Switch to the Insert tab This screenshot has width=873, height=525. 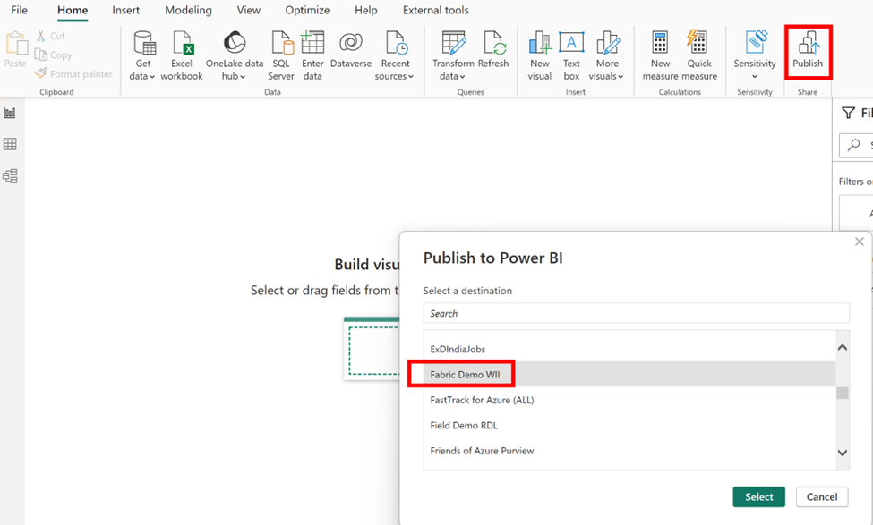pos(126,10)
